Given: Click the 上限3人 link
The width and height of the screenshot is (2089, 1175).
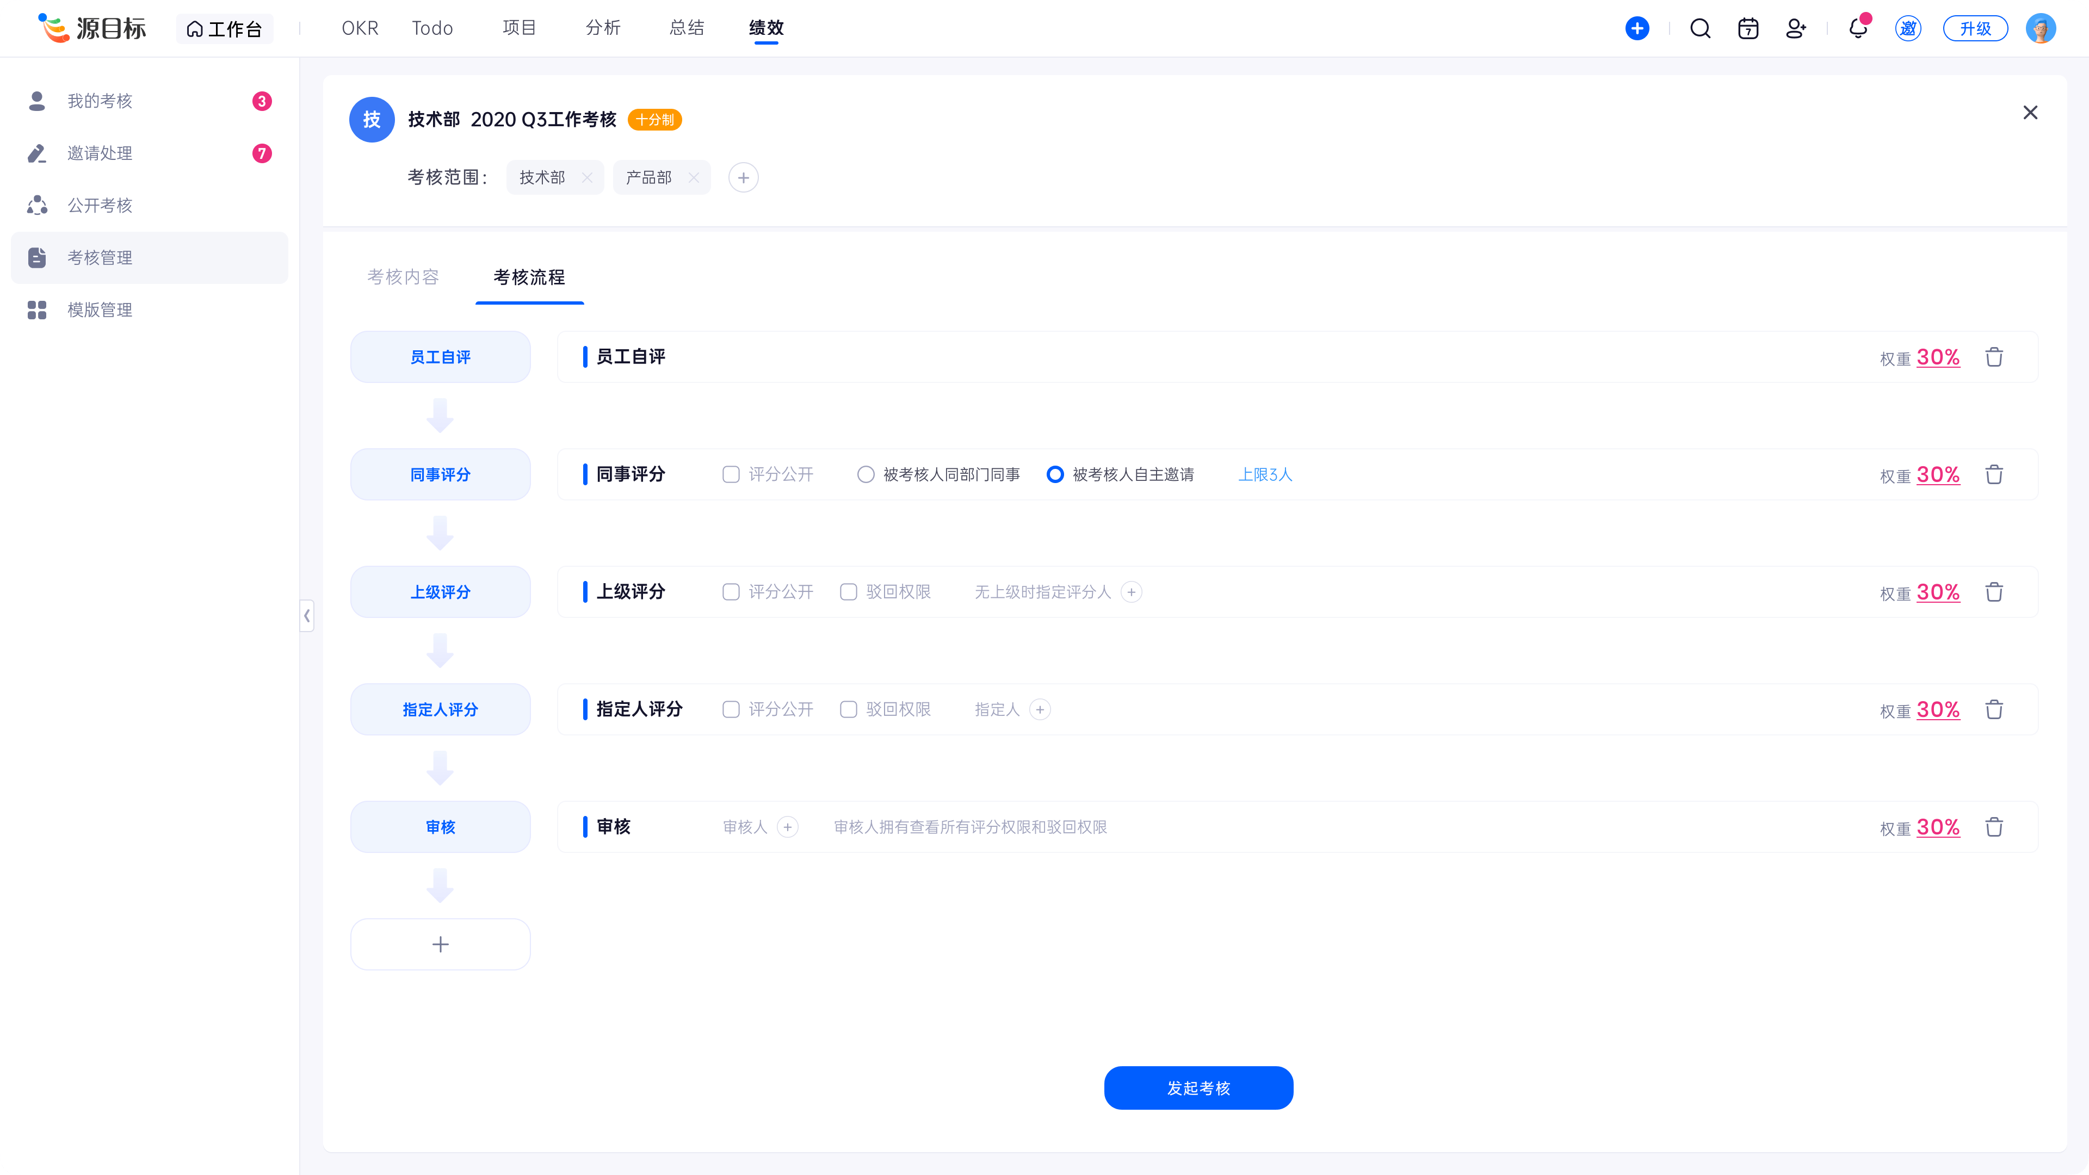Looking at the screenshot, I should (x=1264, y=474).
